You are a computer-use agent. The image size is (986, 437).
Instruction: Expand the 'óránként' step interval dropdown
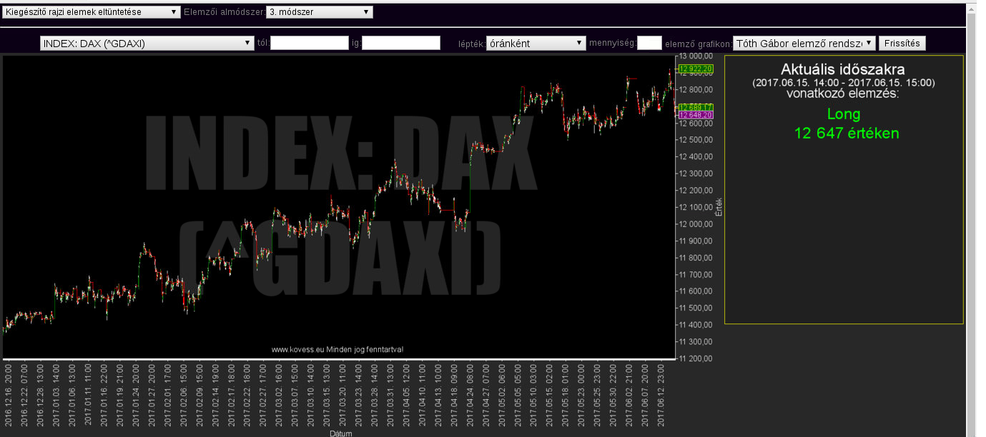[x=536, y=44]
